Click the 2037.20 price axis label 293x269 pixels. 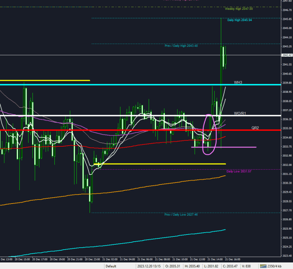pos(287,110)
